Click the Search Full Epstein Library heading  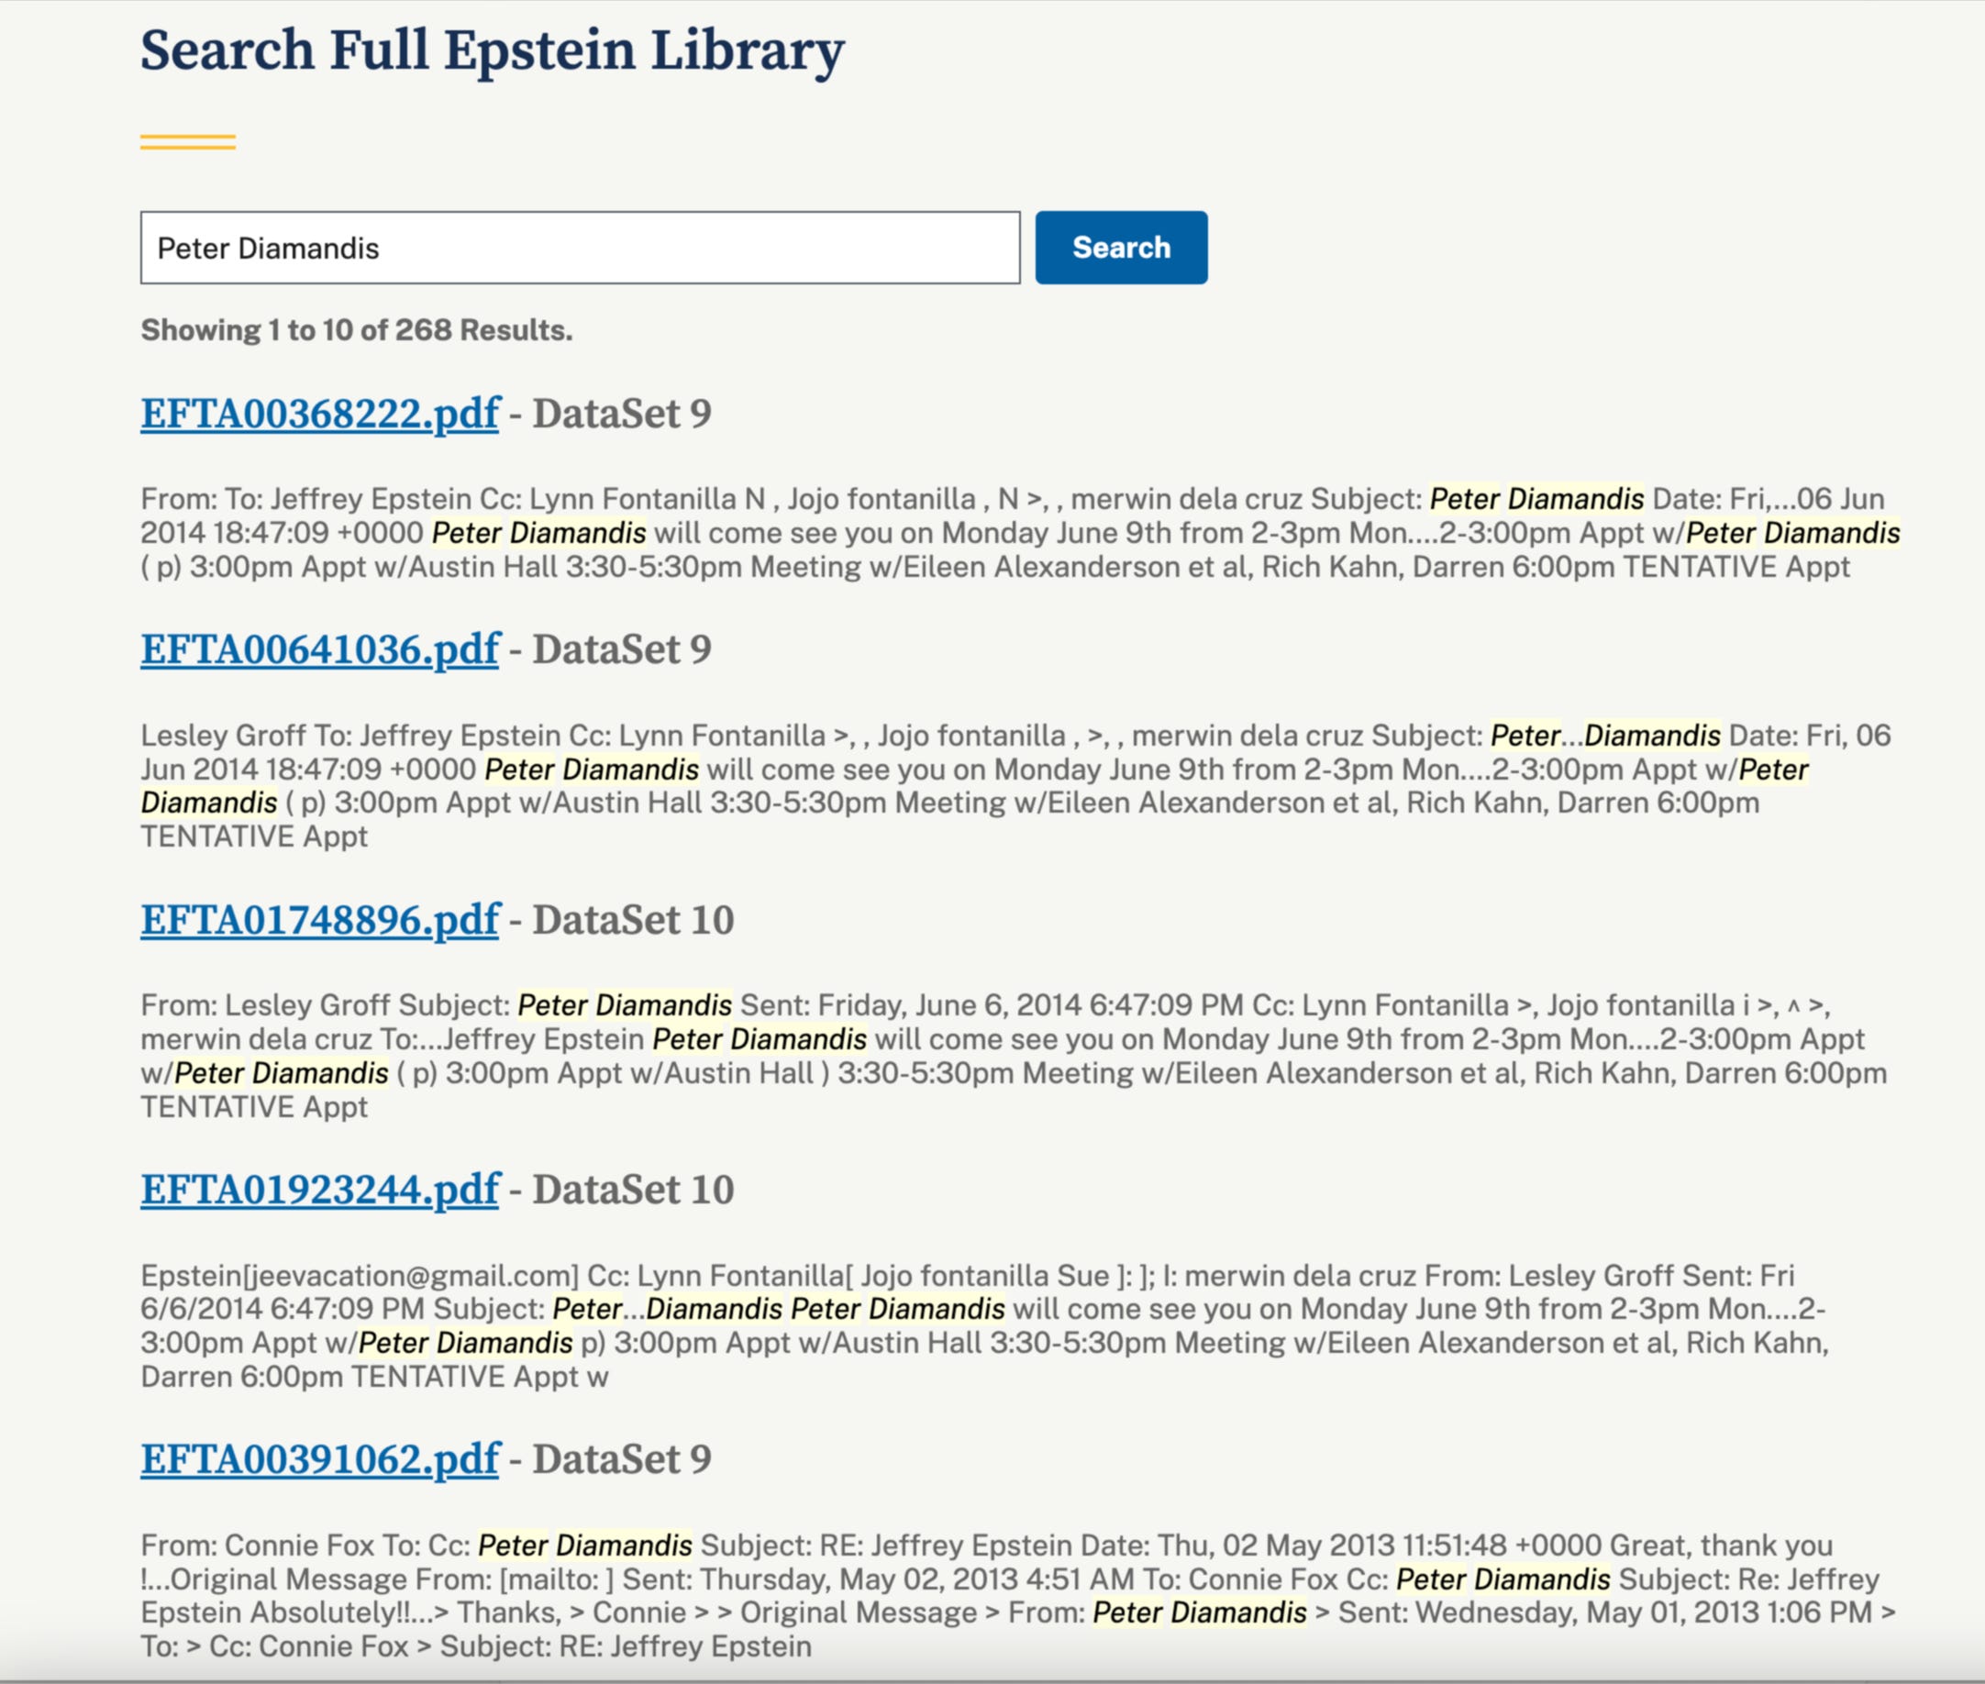pos(492,50)
